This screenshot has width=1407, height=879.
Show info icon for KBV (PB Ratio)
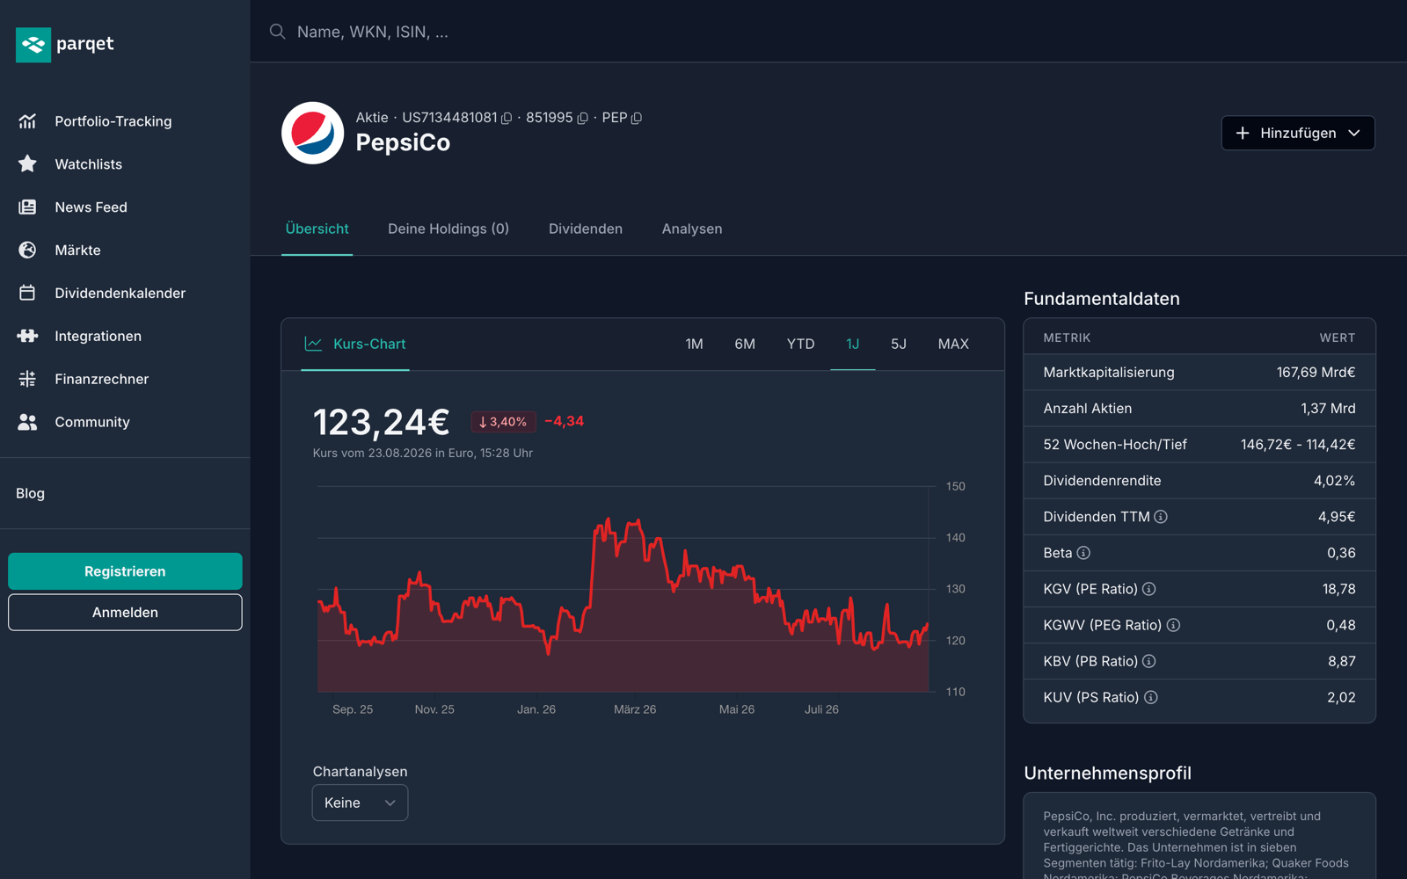pyautogui.click(x=1148, y=661)
